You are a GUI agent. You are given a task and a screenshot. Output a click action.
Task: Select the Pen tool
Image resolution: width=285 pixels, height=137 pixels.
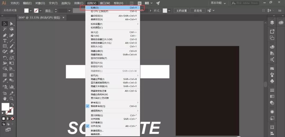click(x=5, y=35)
